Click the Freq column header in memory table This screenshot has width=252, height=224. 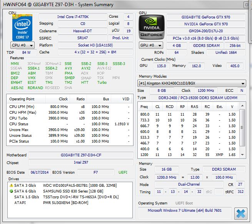click(145, 107)
